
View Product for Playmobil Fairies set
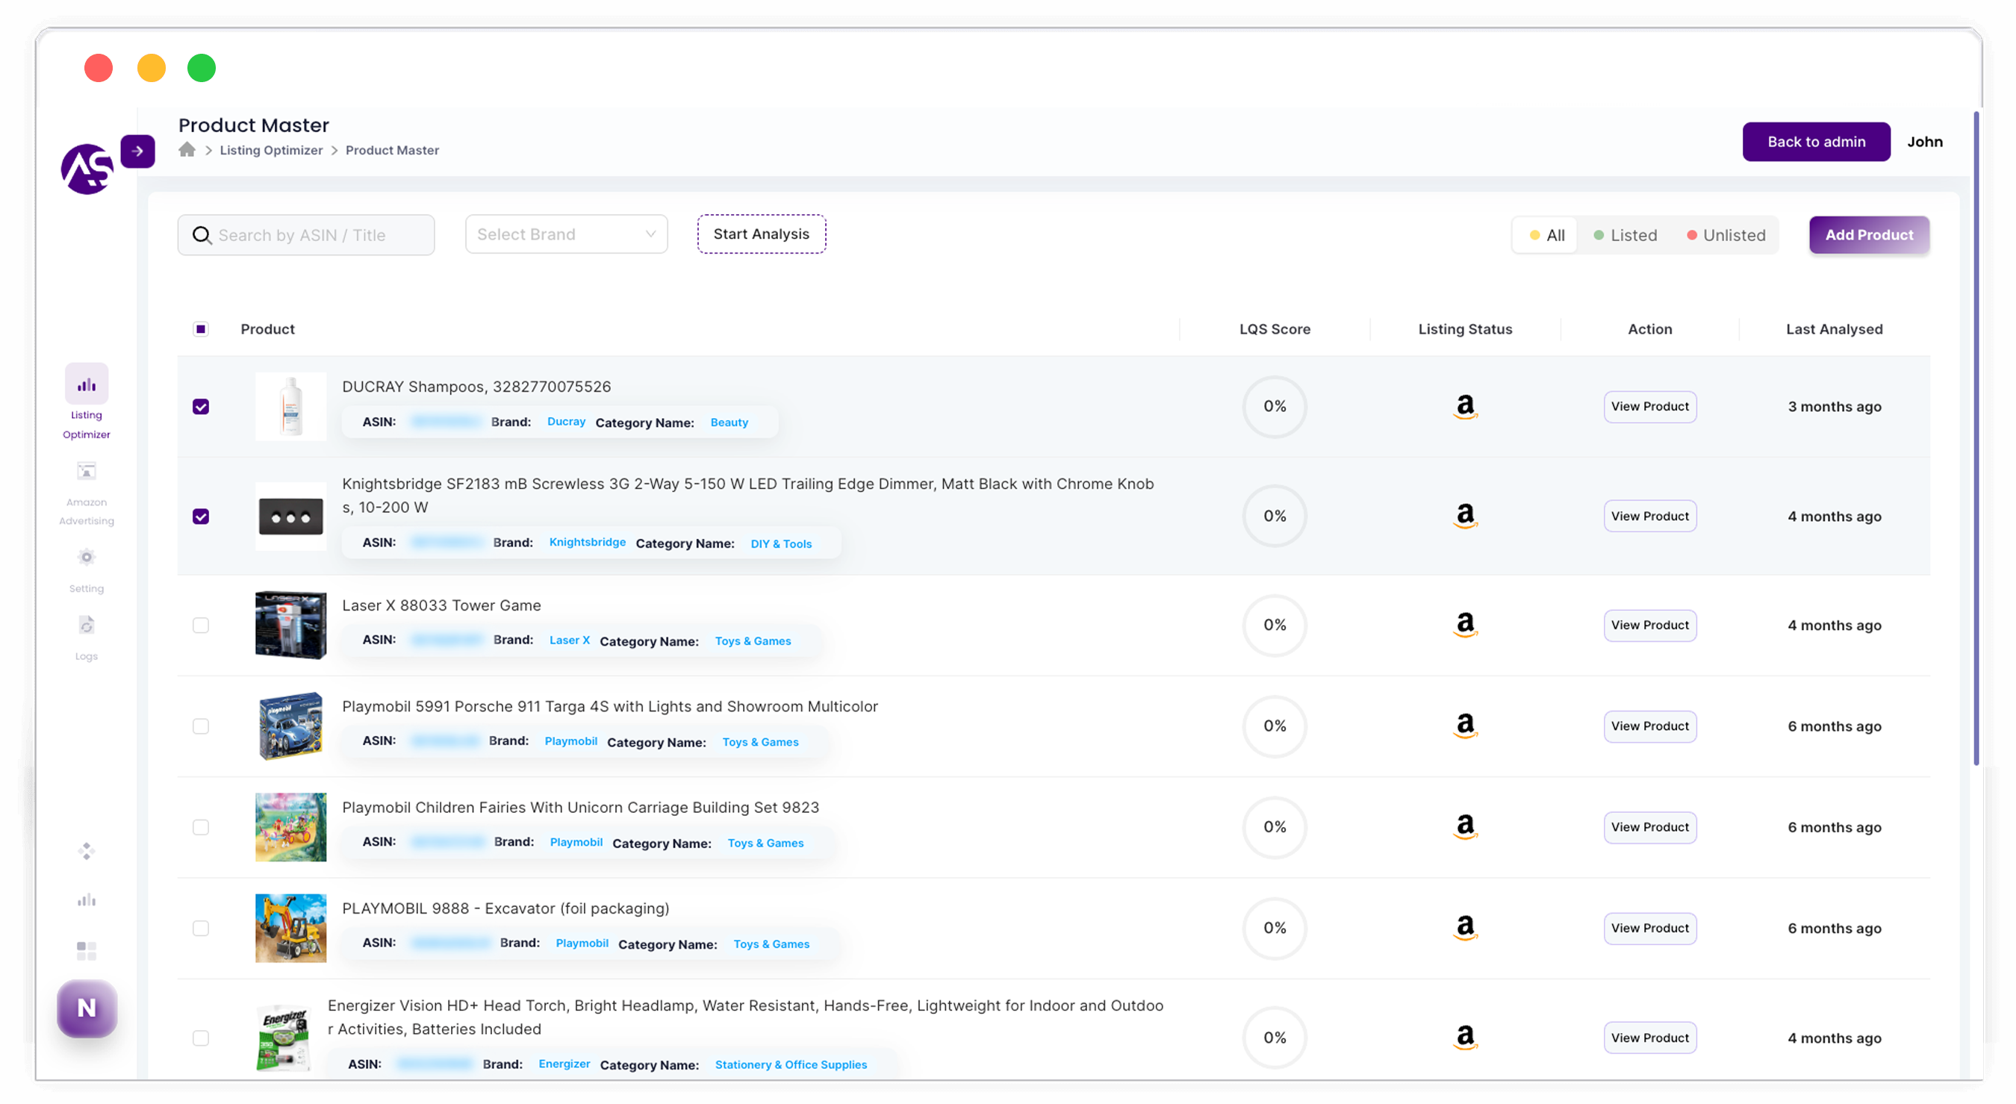click(x=1649, y=827)
